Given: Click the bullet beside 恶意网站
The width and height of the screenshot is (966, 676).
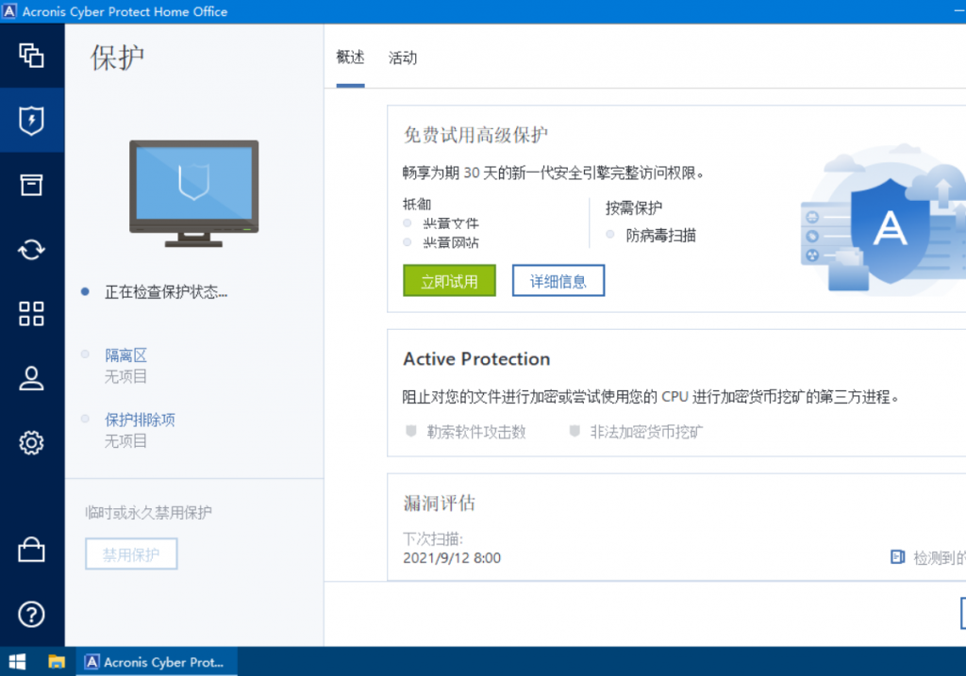Looking at the screenshot, I should [408, 242].
